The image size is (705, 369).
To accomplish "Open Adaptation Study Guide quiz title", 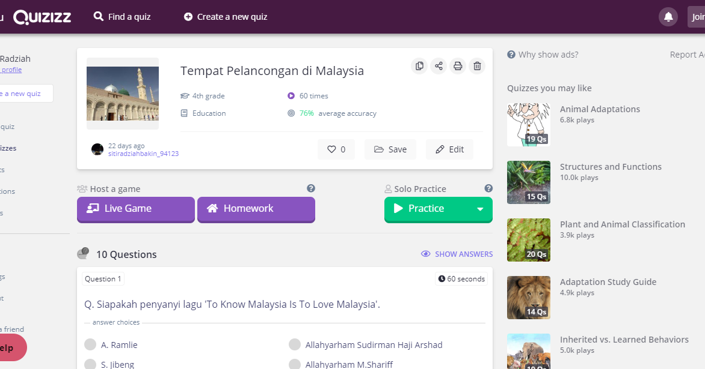I will click(608, 282).
